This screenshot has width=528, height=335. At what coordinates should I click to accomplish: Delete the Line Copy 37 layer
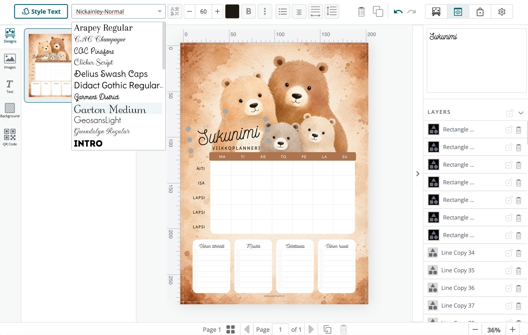click(519, 306)
